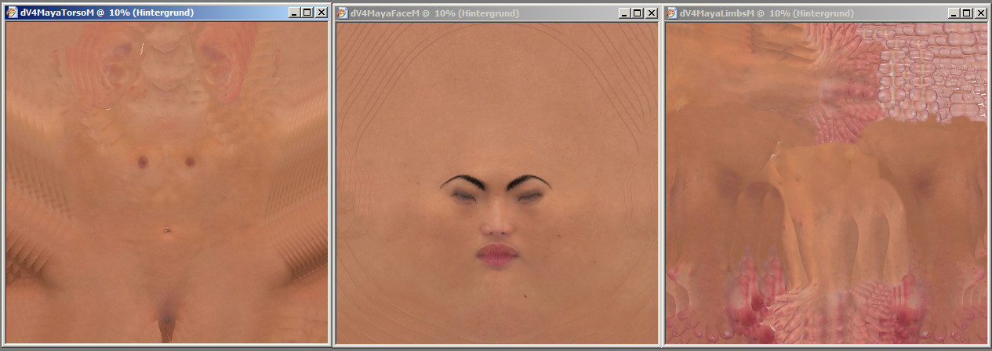Activate the dV4MayaFaceM title bar
The width and height of the screenshot is (992, 351).
click(496, 13)
